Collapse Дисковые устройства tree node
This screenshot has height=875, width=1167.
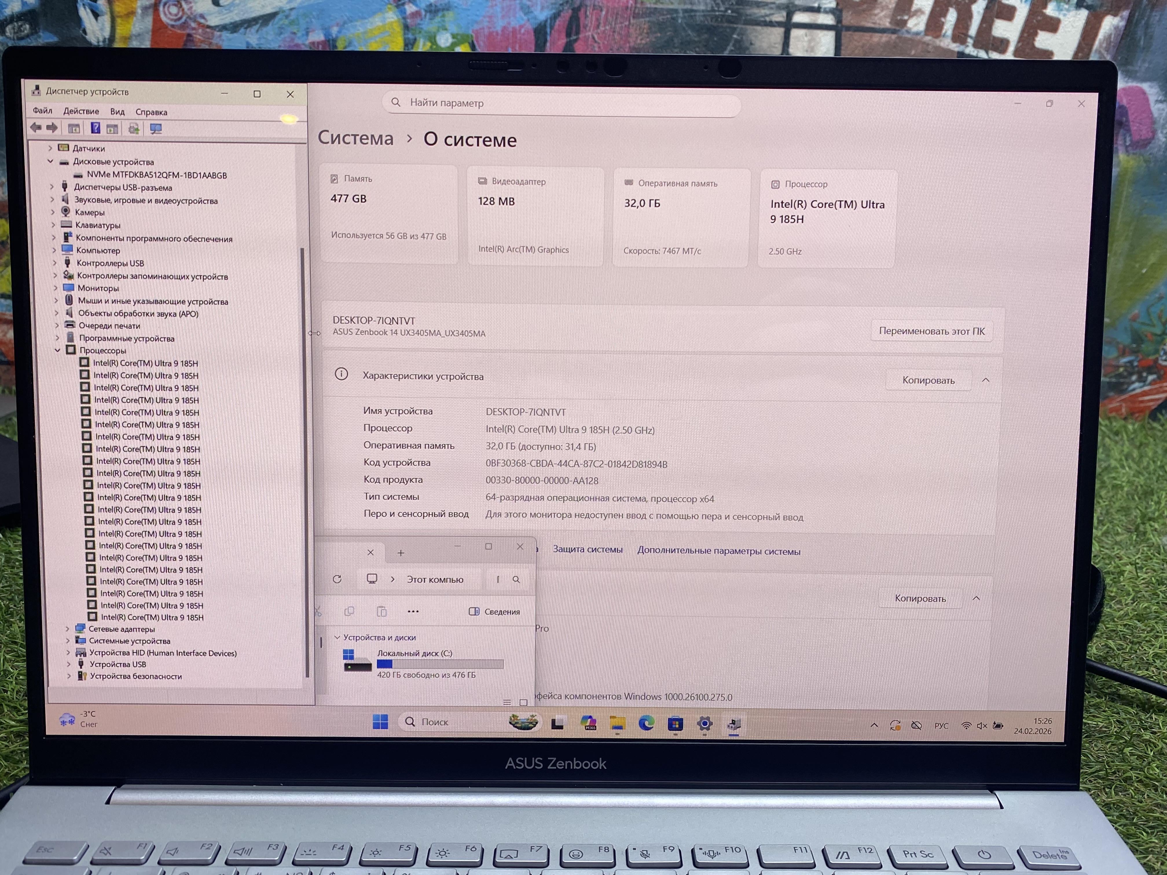(51, 161)
